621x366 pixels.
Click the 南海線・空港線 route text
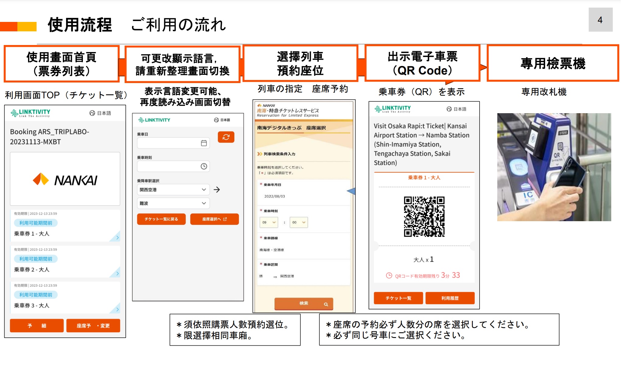pyautogui.click(x=271, y=250)
